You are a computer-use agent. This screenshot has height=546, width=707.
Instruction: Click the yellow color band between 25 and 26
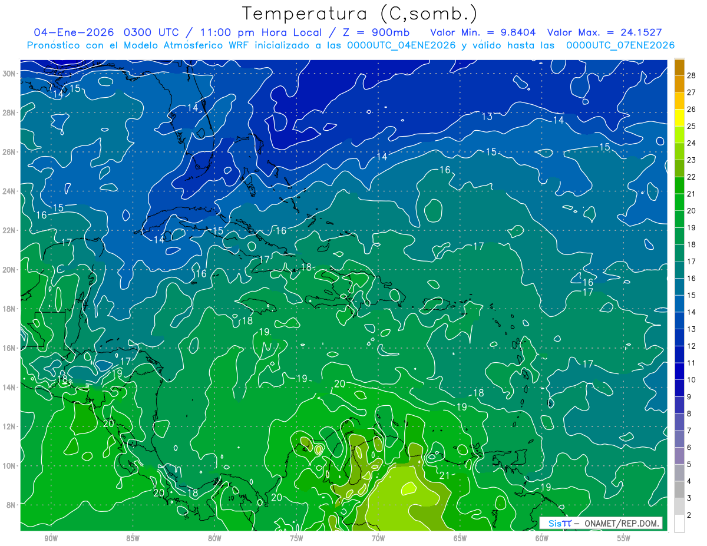[680, 118]
